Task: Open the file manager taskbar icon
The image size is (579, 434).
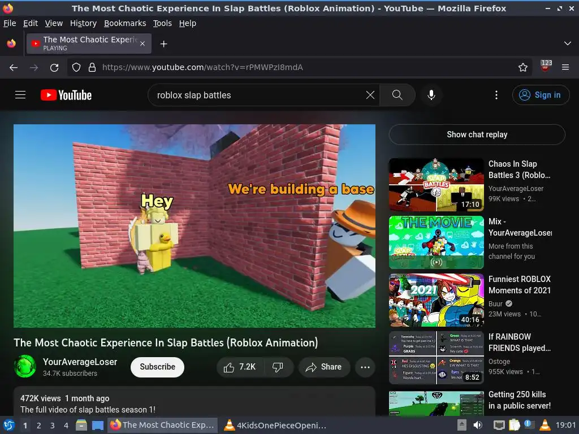Action: 81,425
